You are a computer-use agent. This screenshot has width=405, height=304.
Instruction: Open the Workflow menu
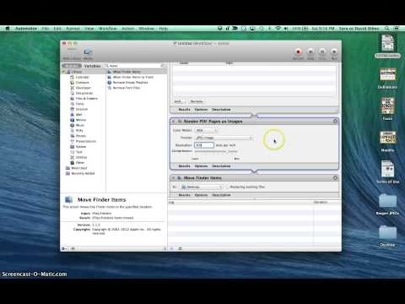[107, 29]
